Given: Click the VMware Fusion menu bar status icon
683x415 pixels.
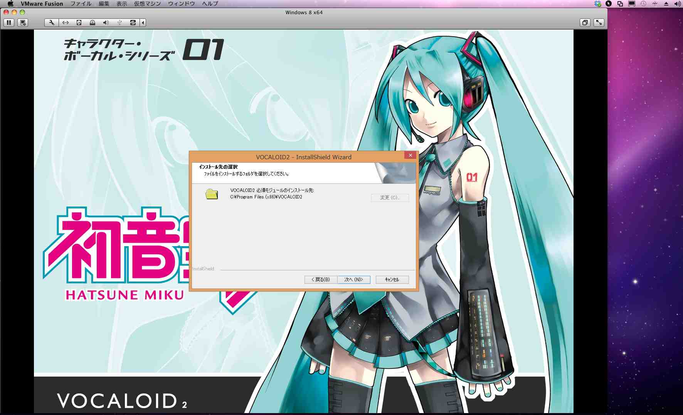Looking at the screenshot, I should tap(620, 3).
